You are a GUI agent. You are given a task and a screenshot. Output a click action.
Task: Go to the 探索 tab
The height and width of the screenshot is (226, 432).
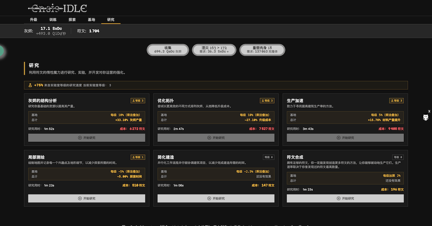(x=72, y=20)
